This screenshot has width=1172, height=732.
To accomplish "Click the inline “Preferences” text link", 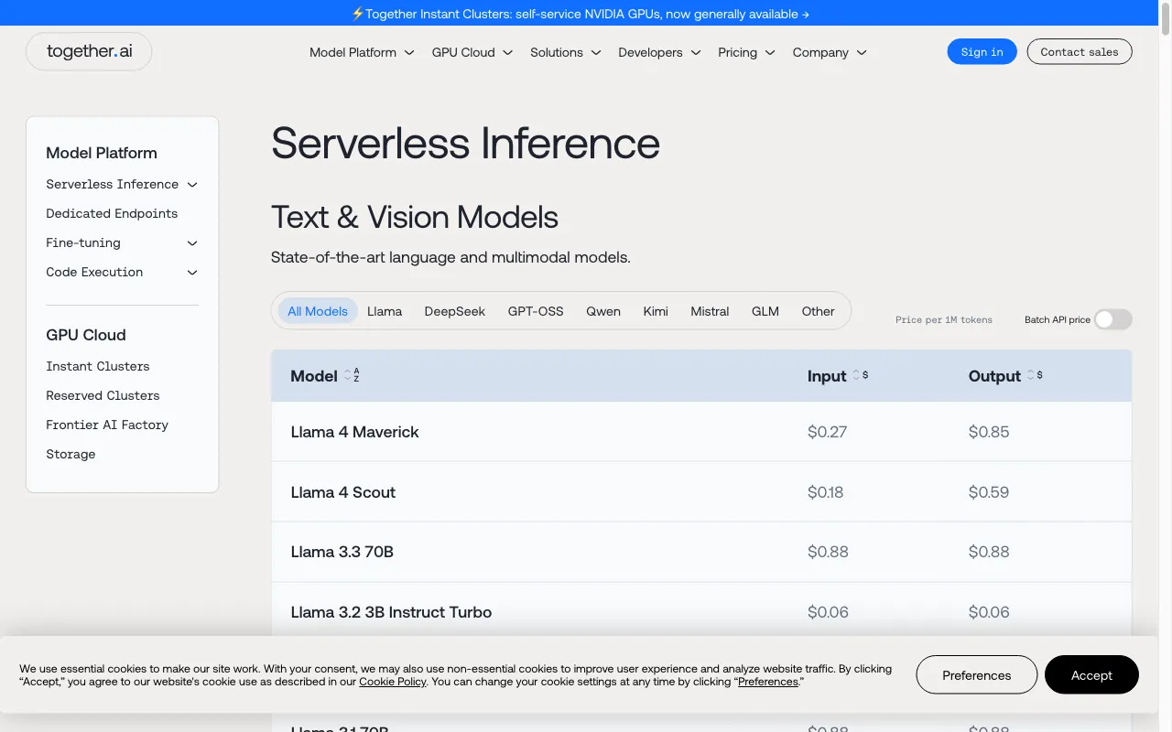I will [768, 682].
